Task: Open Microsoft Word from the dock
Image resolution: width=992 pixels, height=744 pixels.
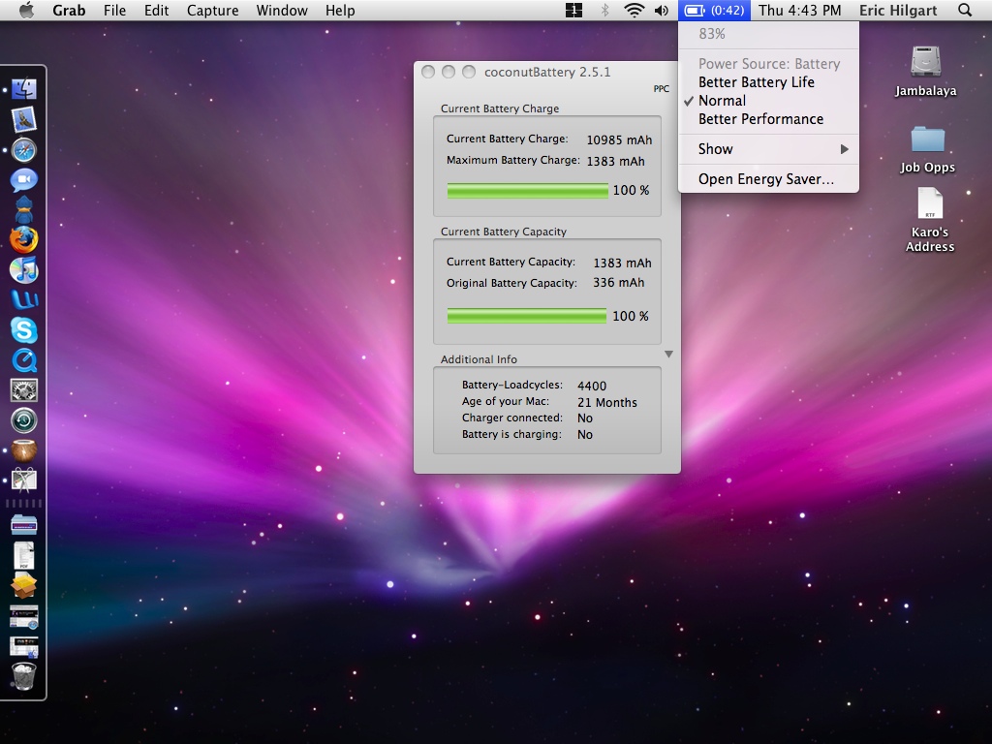Action: point(23,299)
